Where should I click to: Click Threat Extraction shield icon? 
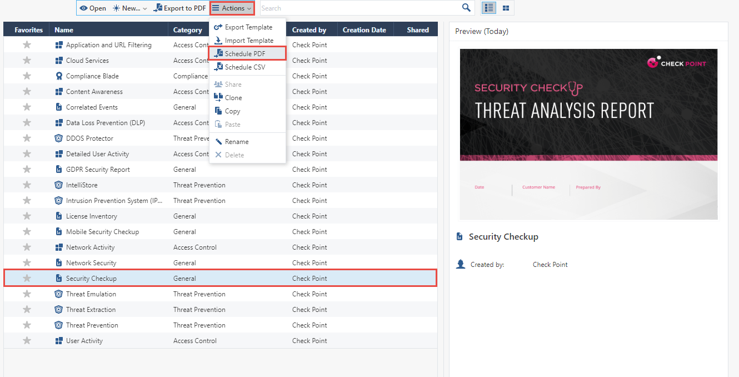tap(59, 310)
